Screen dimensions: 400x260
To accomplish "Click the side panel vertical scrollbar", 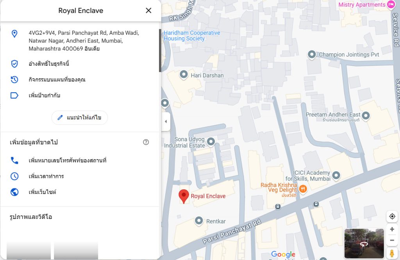I will (160, 50).
